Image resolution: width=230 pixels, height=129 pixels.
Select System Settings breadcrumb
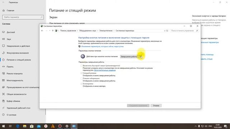(125, 31)
